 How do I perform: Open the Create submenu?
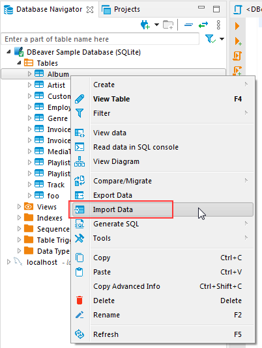162,85
